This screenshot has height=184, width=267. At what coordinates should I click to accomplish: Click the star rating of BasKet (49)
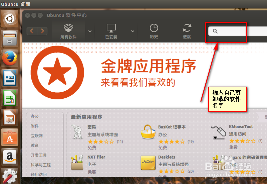click(172, 142)
